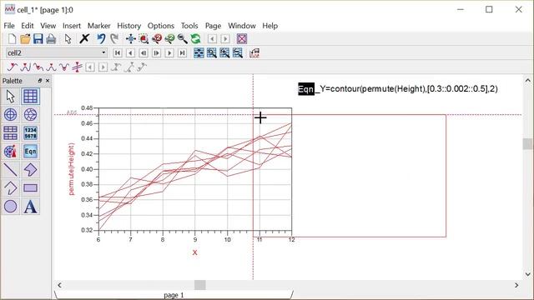
Task: Select the palette pointer tool
Action: click(x=11, y=97)
